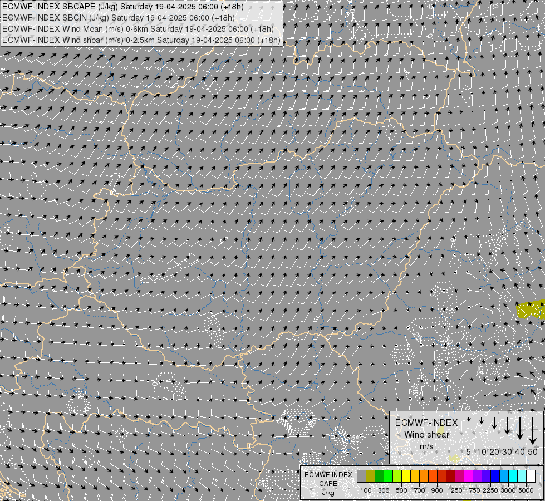The image size is (545, 501).
Task: Select the yellow CAPE legend swatch
Action: pos(406,476)
